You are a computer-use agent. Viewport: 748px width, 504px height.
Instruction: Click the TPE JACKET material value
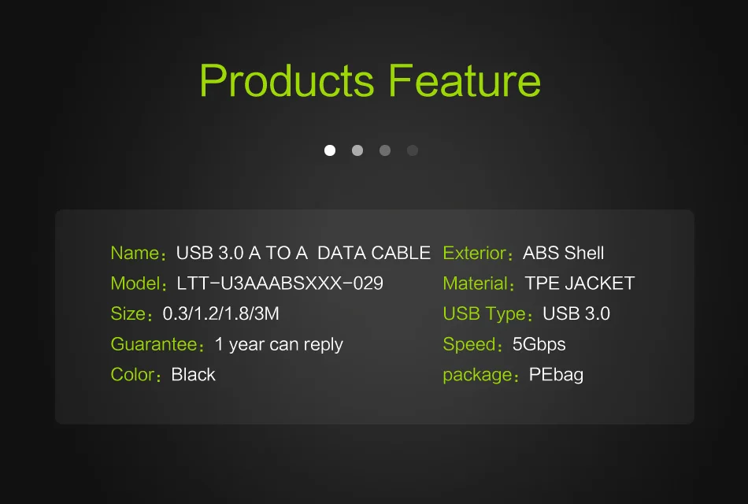[580, 283]
